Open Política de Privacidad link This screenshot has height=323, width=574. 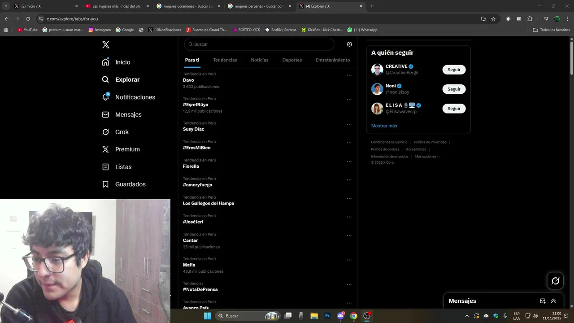pyautogui.click(x=430, y=142)
